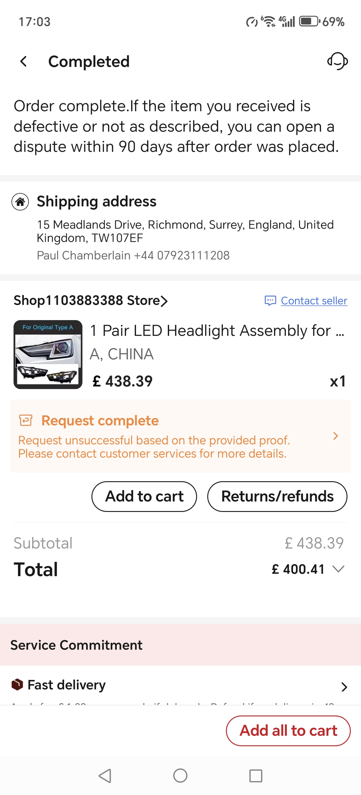Tap the Add to cart button

(x=144, y=496)
